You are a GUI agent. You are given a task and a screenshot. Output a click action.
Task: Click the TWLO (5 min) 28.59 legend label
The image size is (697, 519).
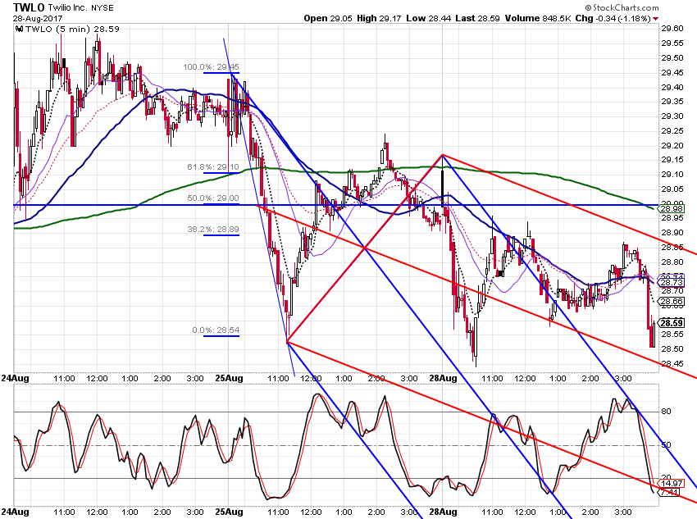72,29
